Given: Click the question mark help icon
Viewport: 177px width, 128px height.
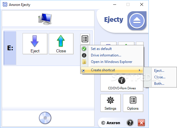Looking at the screenshot, I should click(x=130, y=123).
